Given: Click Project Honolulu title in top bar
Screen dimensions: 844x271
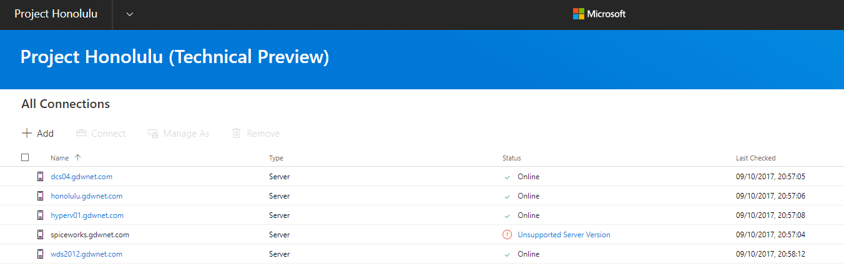Looking at the screenshot, I should [56, 14].
